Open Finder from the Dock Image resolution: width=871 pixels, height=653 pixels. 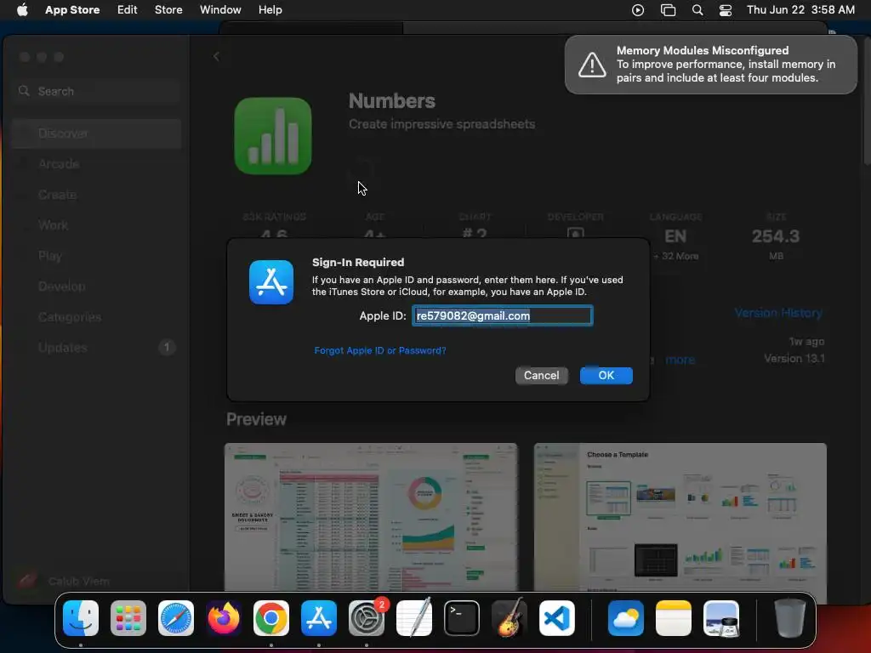pyautogui.click(x=81, y=618)
